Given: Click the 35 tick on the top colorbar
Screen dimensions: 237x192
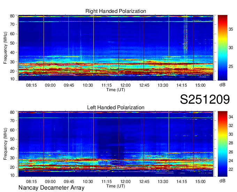Looking at the screenshot, I should click(x=231, y=30).
